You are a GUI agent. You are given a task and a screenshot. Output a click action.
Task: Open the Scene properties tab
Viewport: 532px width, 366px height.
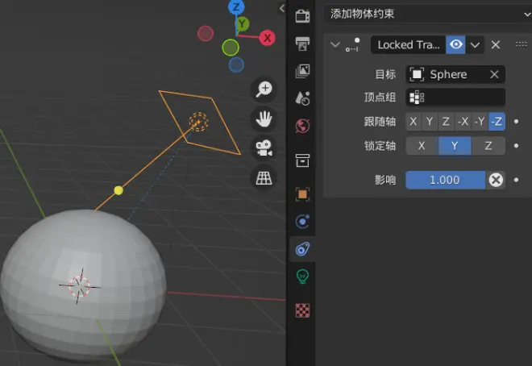tap(302, 98)
